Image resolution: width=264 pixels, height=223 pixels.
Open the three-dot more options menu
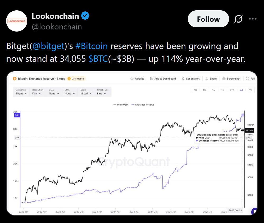[x=253, y=19]
